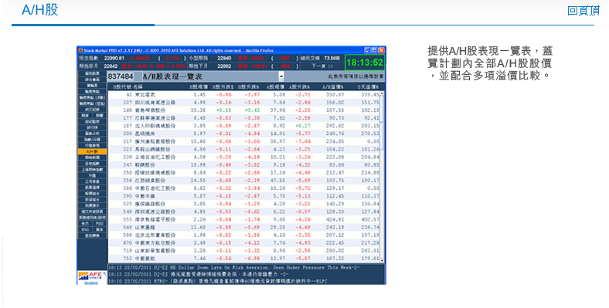Click the table scrollbar up arrow

click(382, 93)
